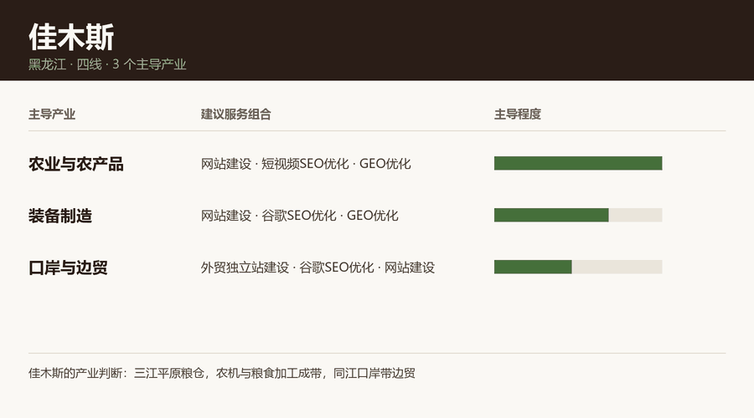Click the 网站建设 · 短视频SEO优化 · GEO优化 service text

(x=306, y=164)
